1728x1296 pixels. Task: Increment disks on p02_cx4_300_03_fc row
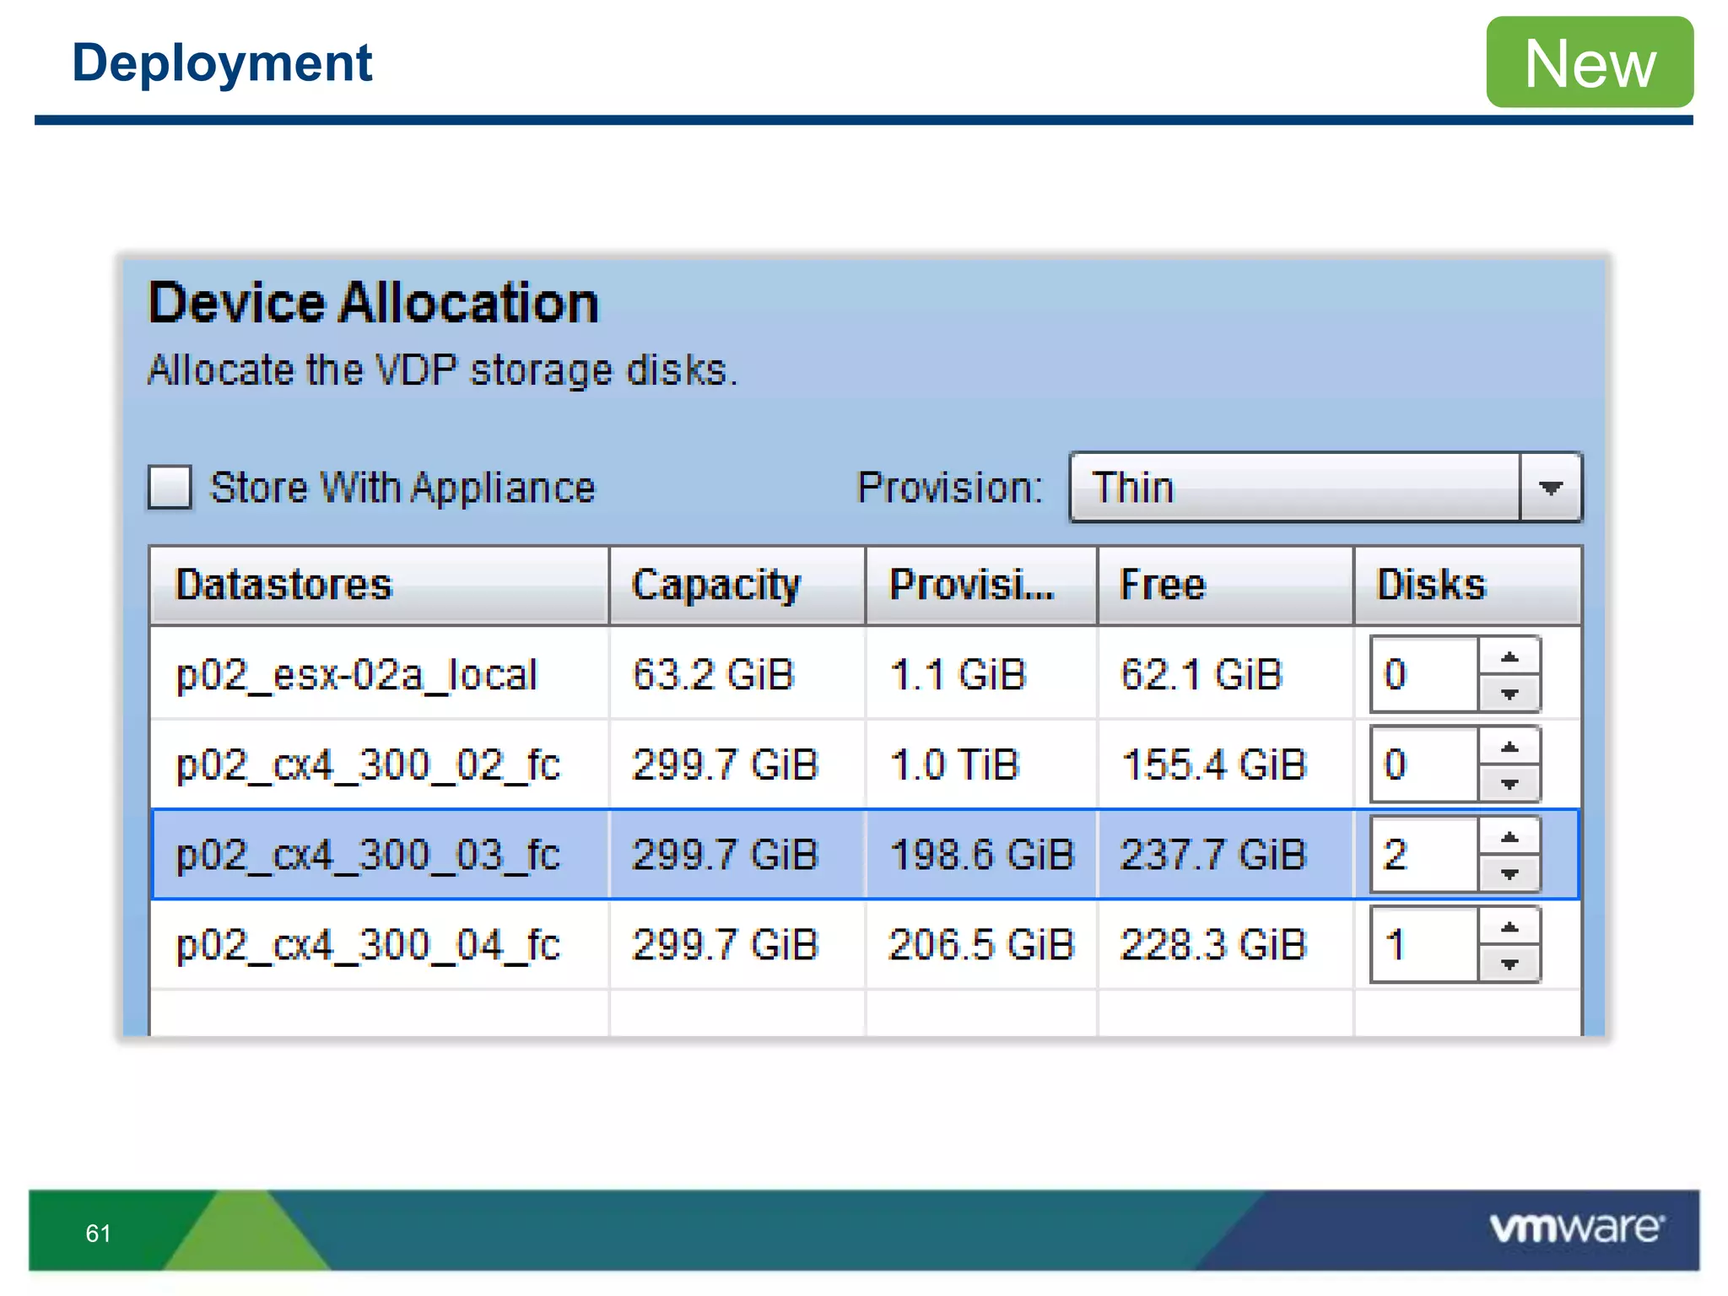click(1509, 838)
